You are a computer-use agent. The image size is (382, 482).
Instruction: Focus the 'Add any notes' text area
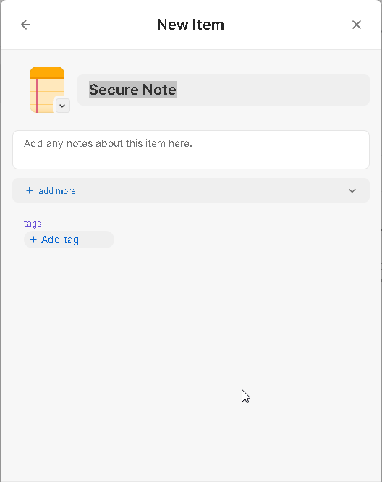[x=191, y=150]
